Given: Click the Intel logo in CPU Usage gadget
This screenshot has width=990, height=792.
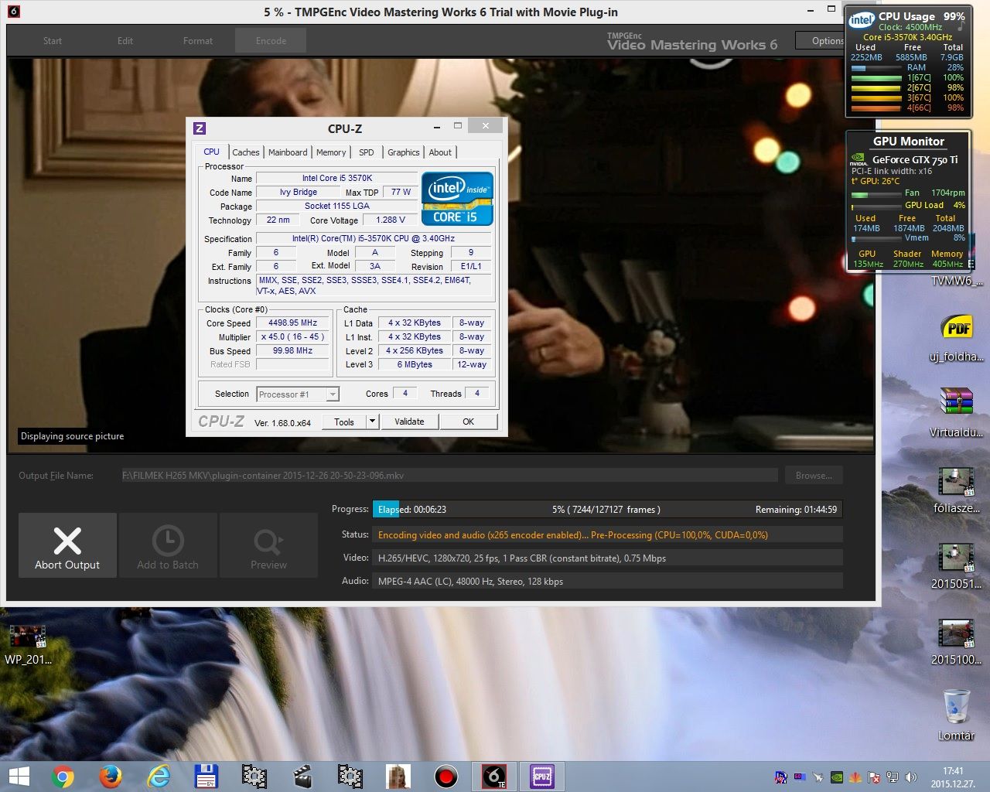Looking at the screenshot, I should click(862, 20).
